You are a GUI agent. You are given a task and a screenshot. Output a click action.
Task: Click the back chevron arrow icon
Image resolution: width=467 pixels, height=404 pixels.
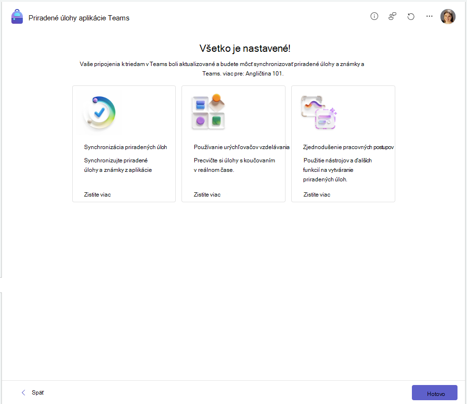pos(24,393)
